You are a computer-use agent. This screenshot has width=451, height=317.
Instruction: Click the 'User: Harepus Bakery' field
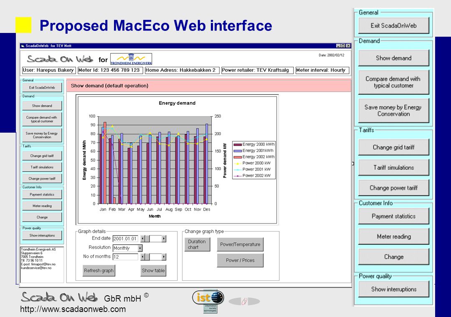(x=48, y=70)
